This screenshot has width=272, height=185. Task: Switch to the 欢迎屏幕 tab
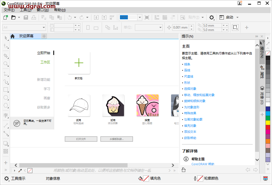click(x=26, y=36)
